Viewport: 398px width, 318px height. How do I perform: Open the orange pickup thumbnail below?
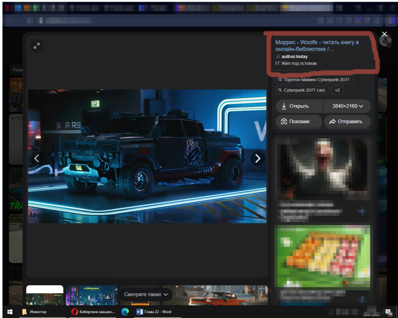pyautogui.click(x=215, y=295)
